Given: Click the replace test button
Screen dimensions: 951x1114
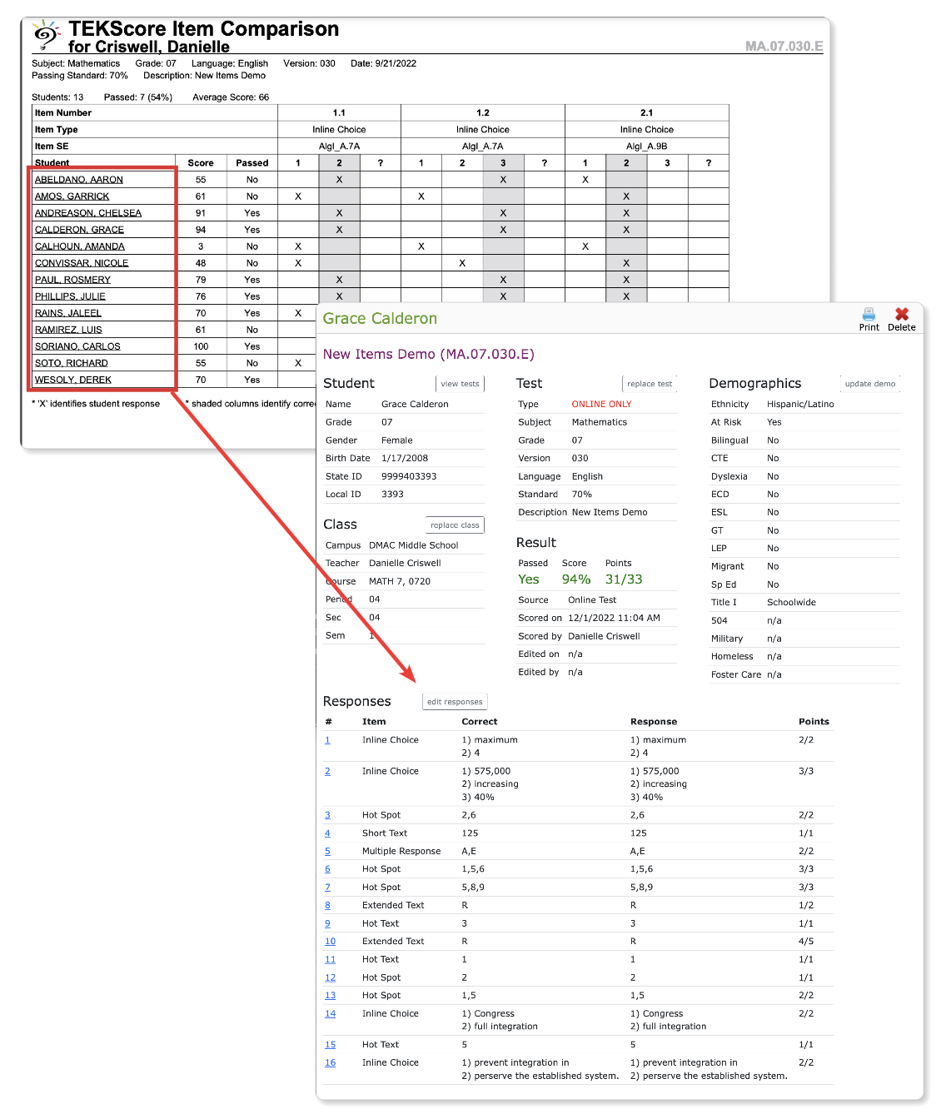Looking at the screenshot, I should 650,384.
